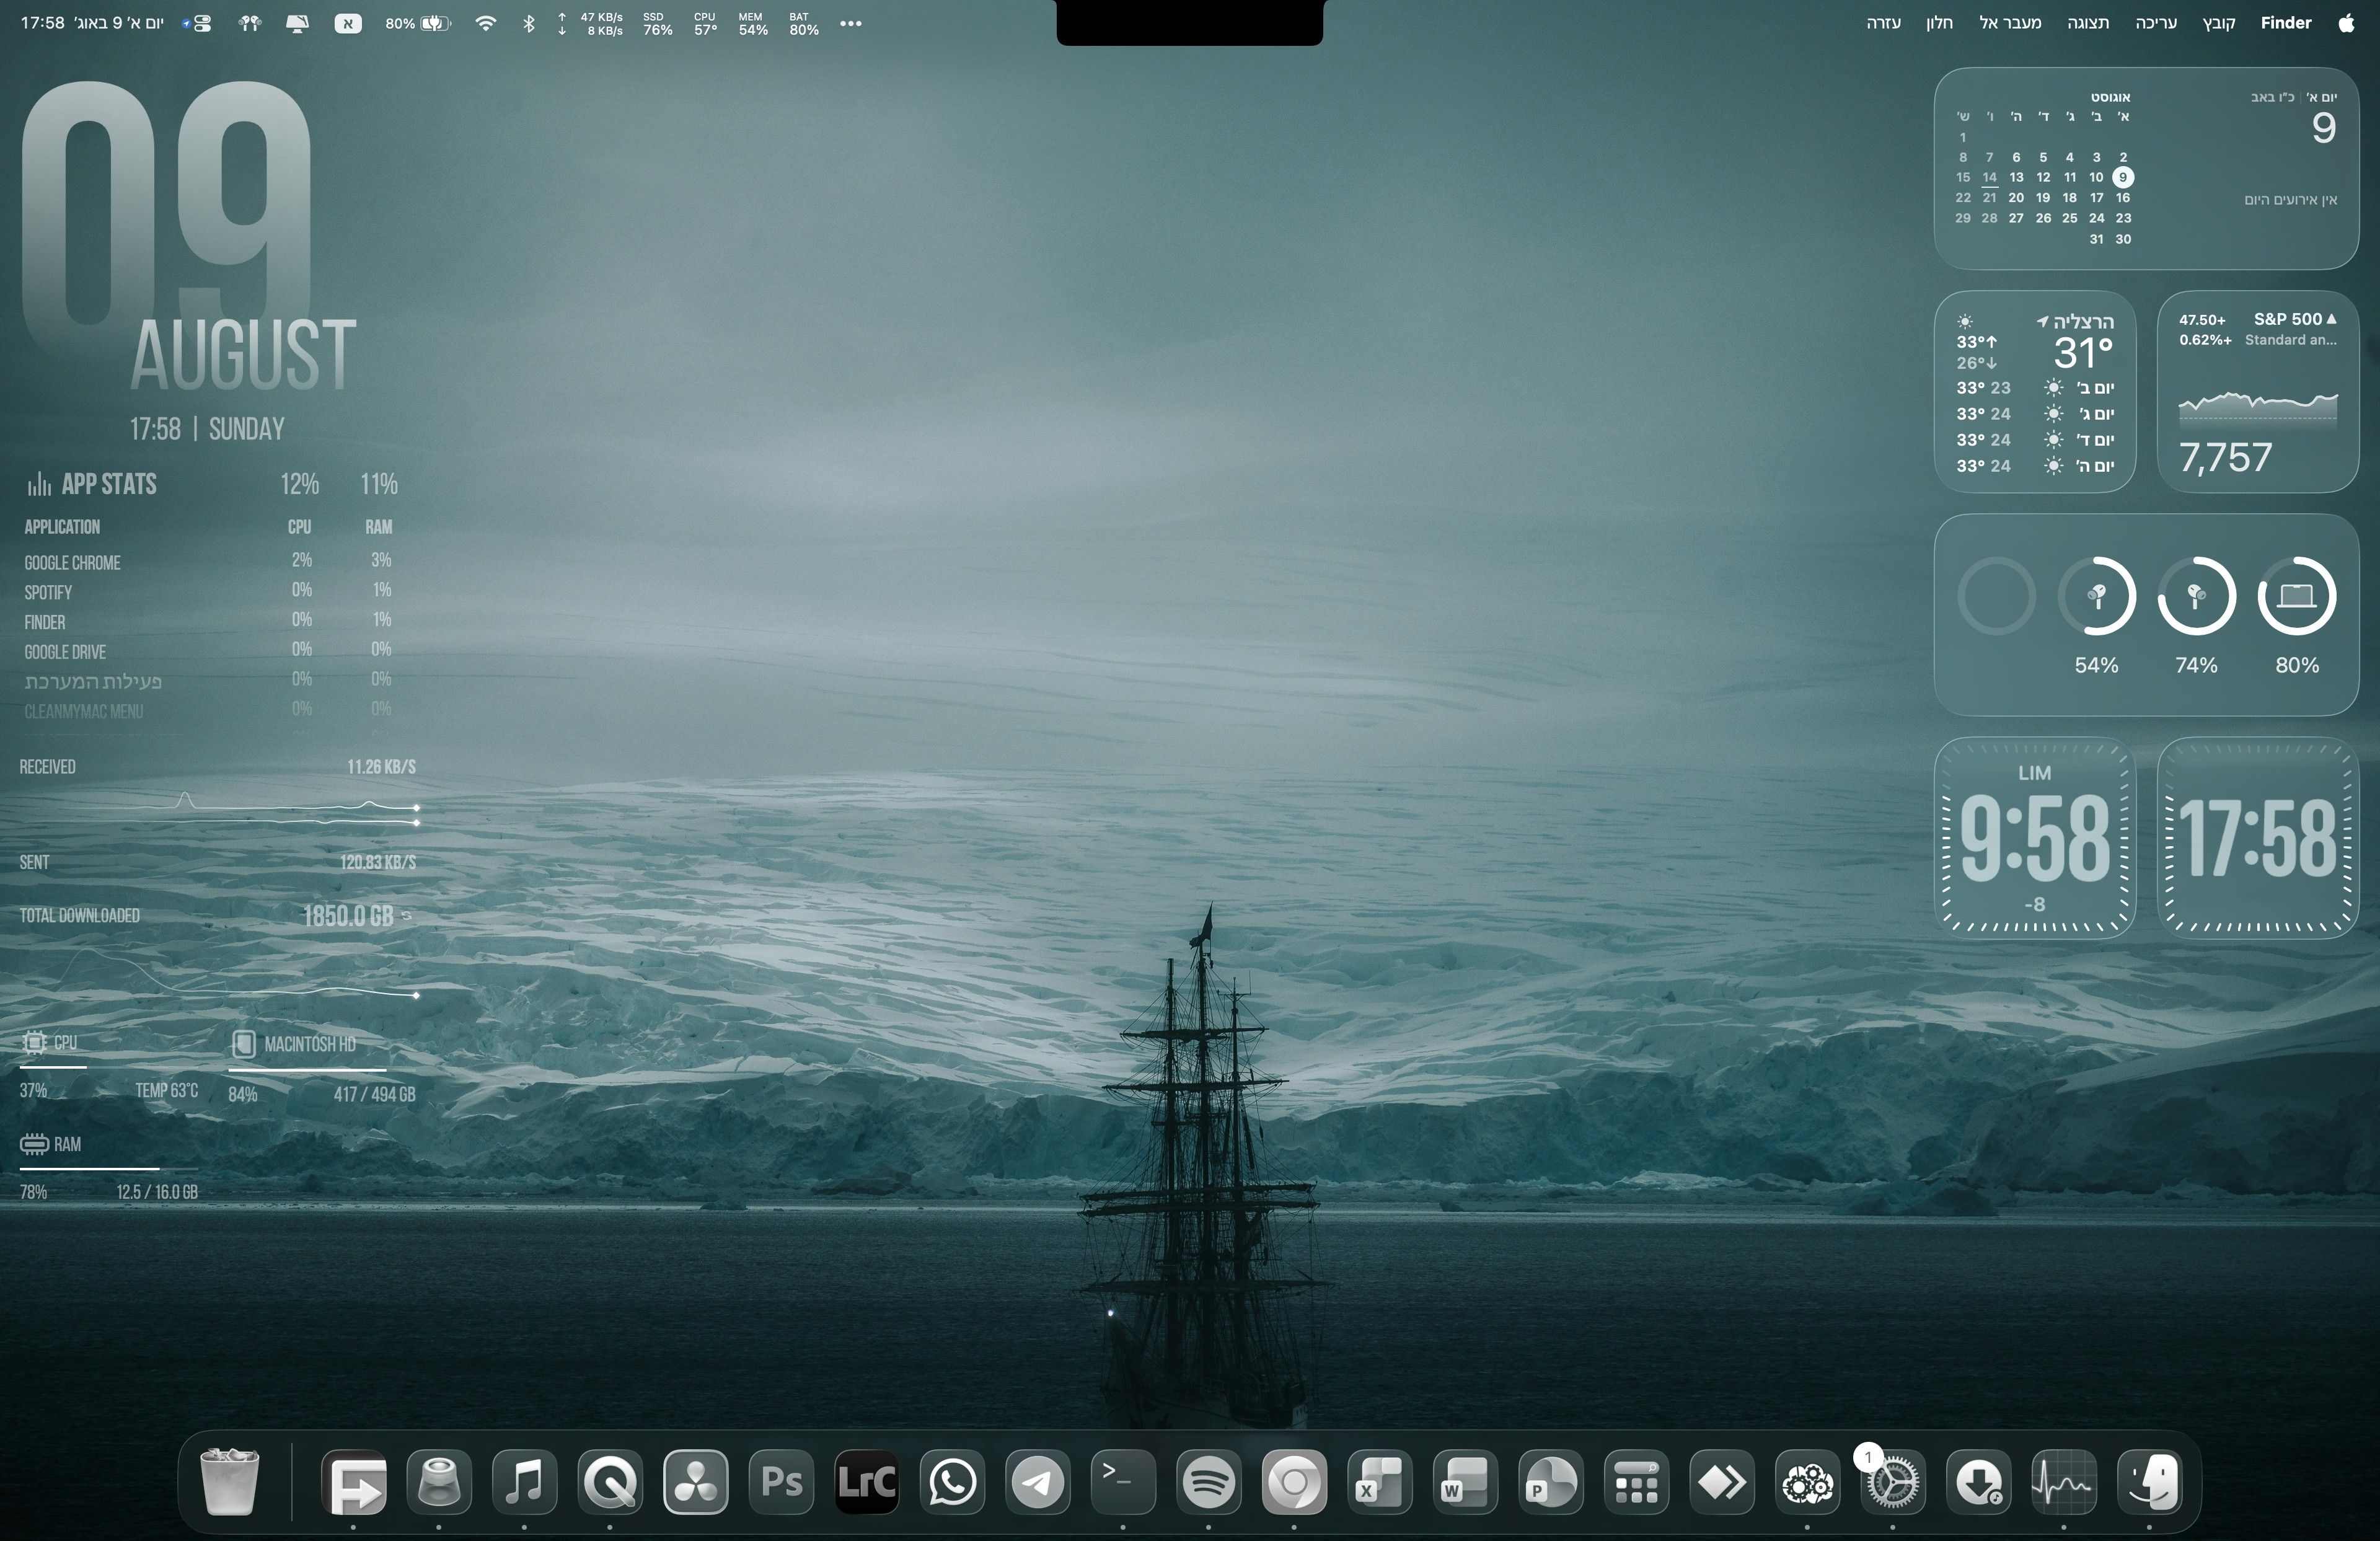Launch Lightroom Classic from the dock
2380x1541 pixels.
click(867, 1481)
